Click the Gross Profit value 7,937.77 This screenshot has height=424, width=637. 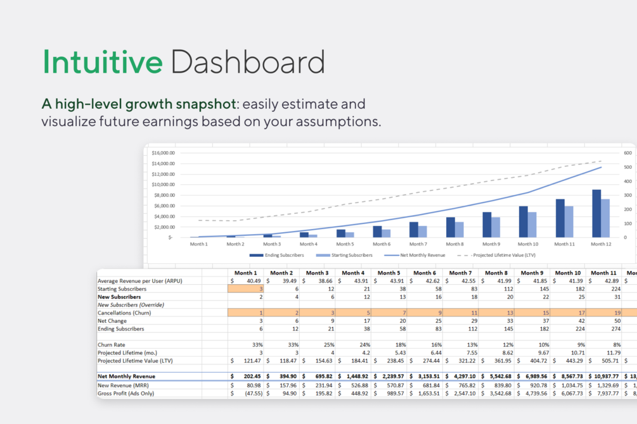[x=608, y=393]
